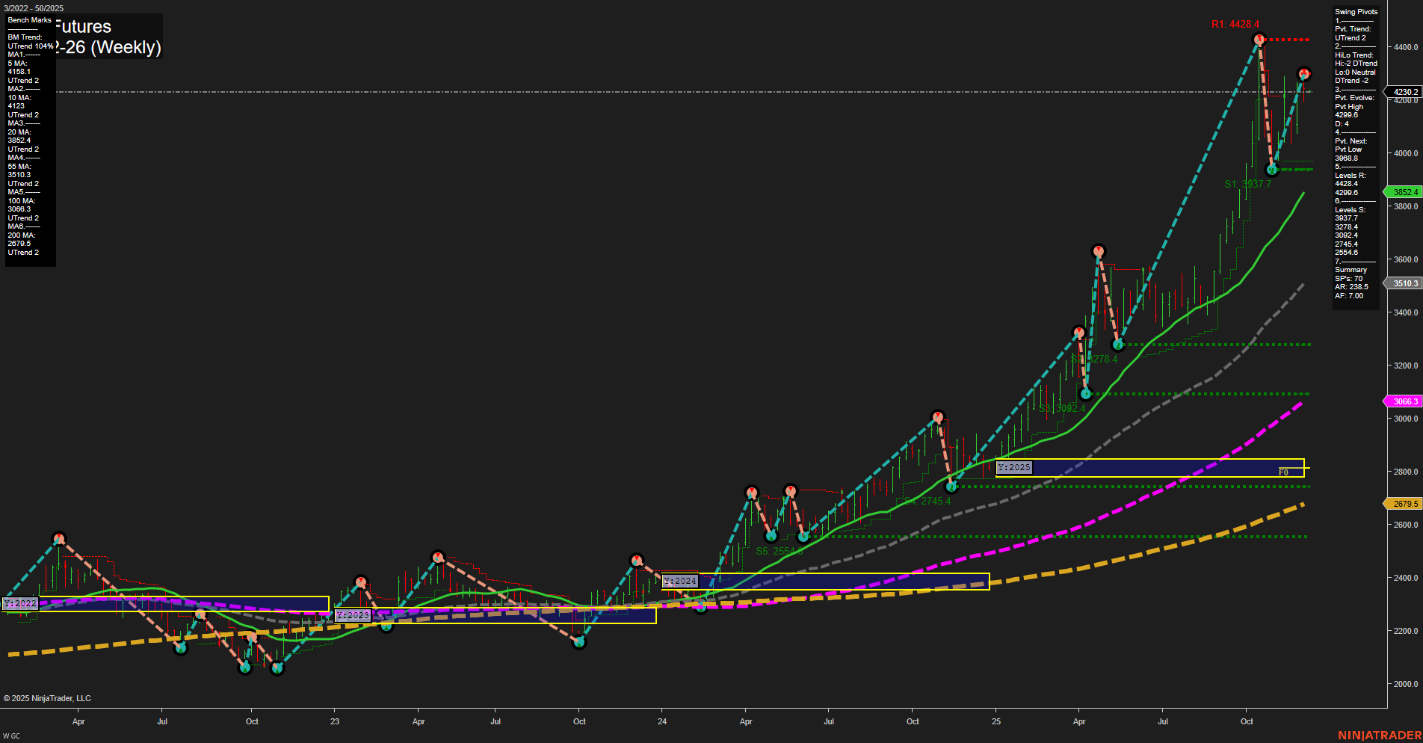The image size is (1423, 743).
Task: Click the S1: 3937.7 support label
Action: (1247, 185)
